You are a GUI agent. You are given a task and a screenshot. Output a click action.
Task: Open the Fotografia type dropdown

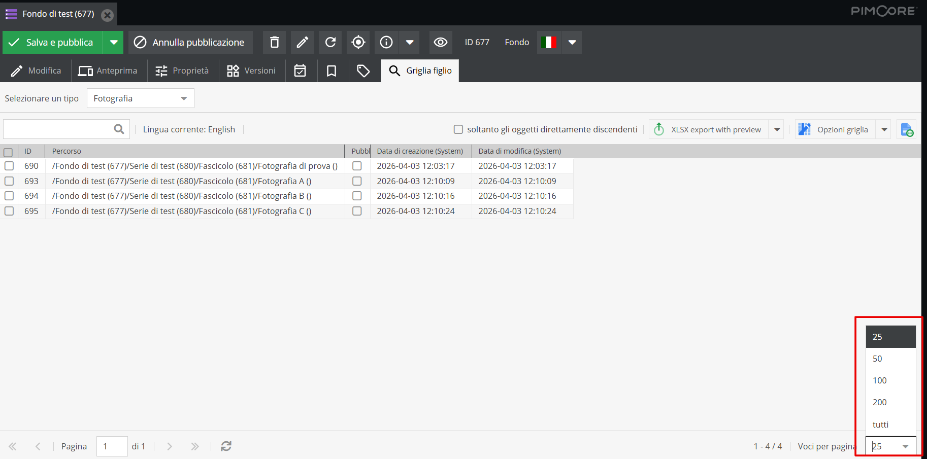click(140, 98)
